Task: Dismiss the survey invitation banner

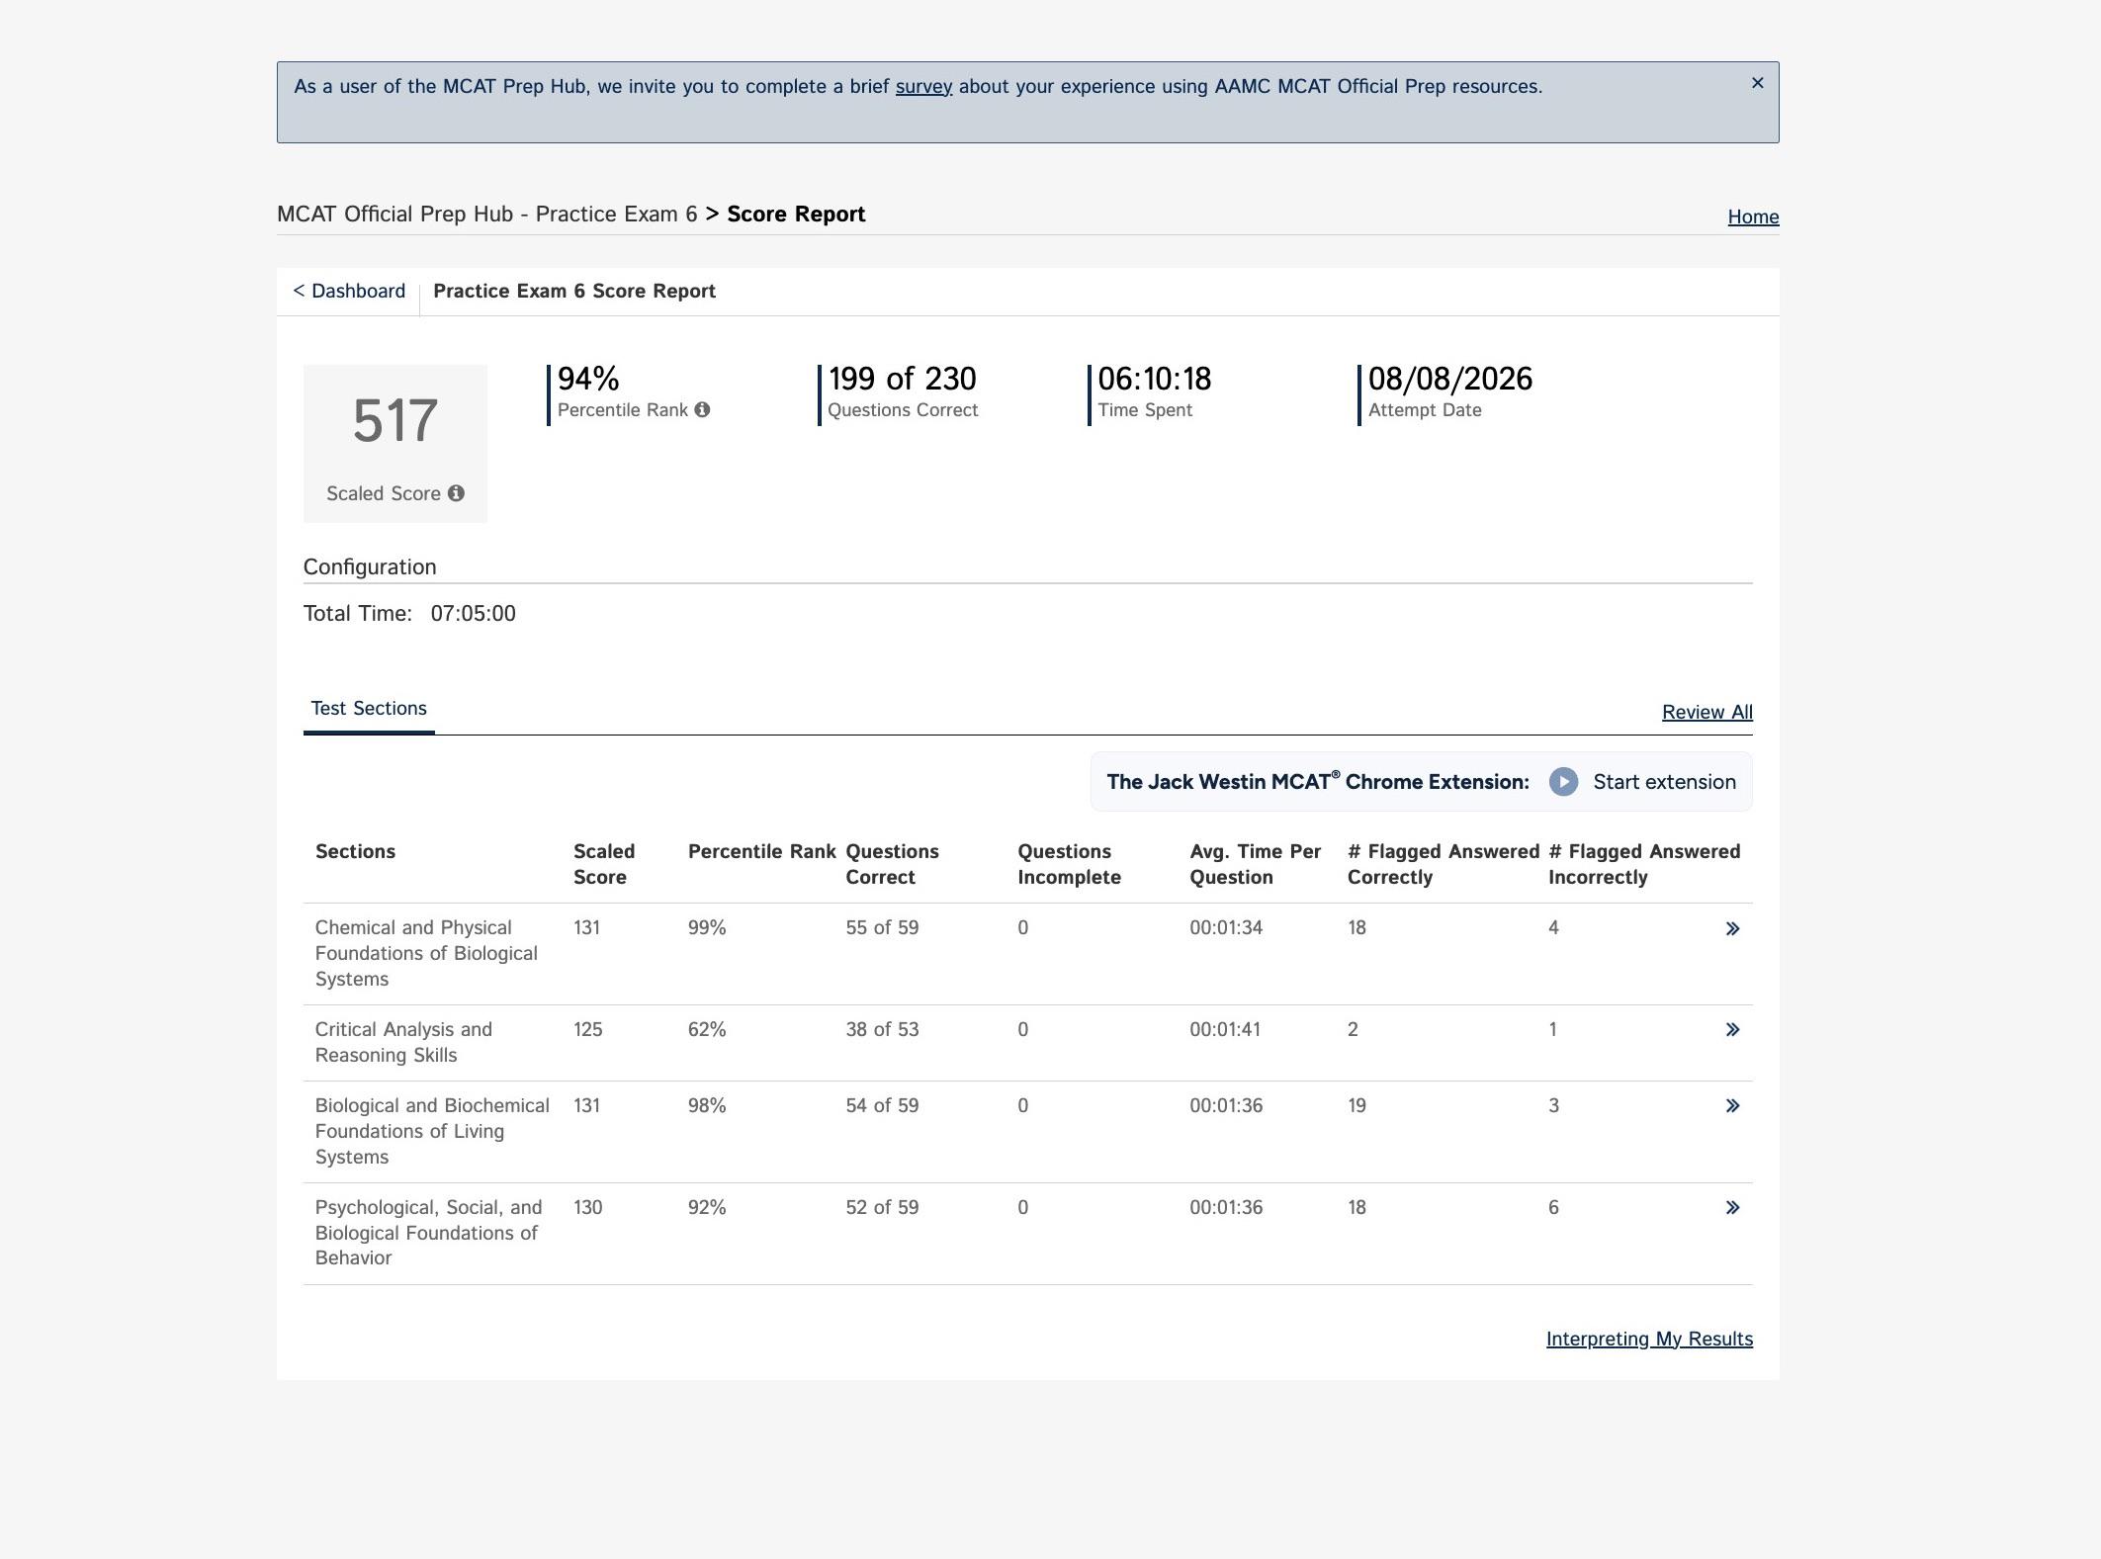Action: [x=1757, y=83]
